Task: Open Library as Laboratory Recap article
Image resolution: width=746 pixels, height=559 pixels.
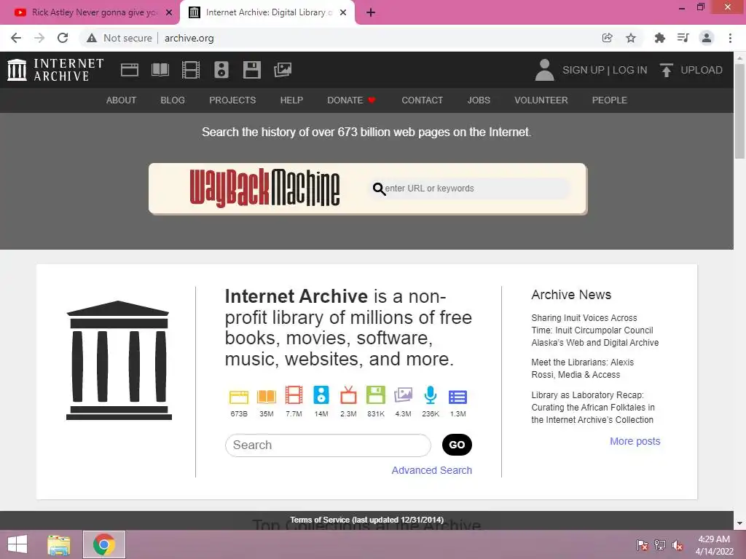Action: [x=593, y=408]
